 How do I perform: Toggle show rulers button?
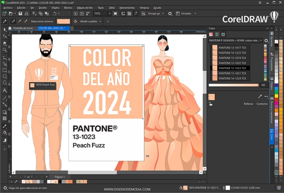click(x=123, y=14)
